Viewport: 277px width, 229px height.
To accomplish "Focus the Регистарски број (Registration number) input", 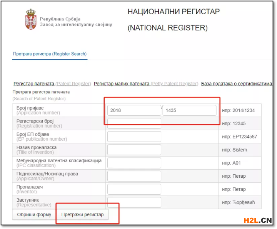I will pyautogui.click(x=134, y=123).
